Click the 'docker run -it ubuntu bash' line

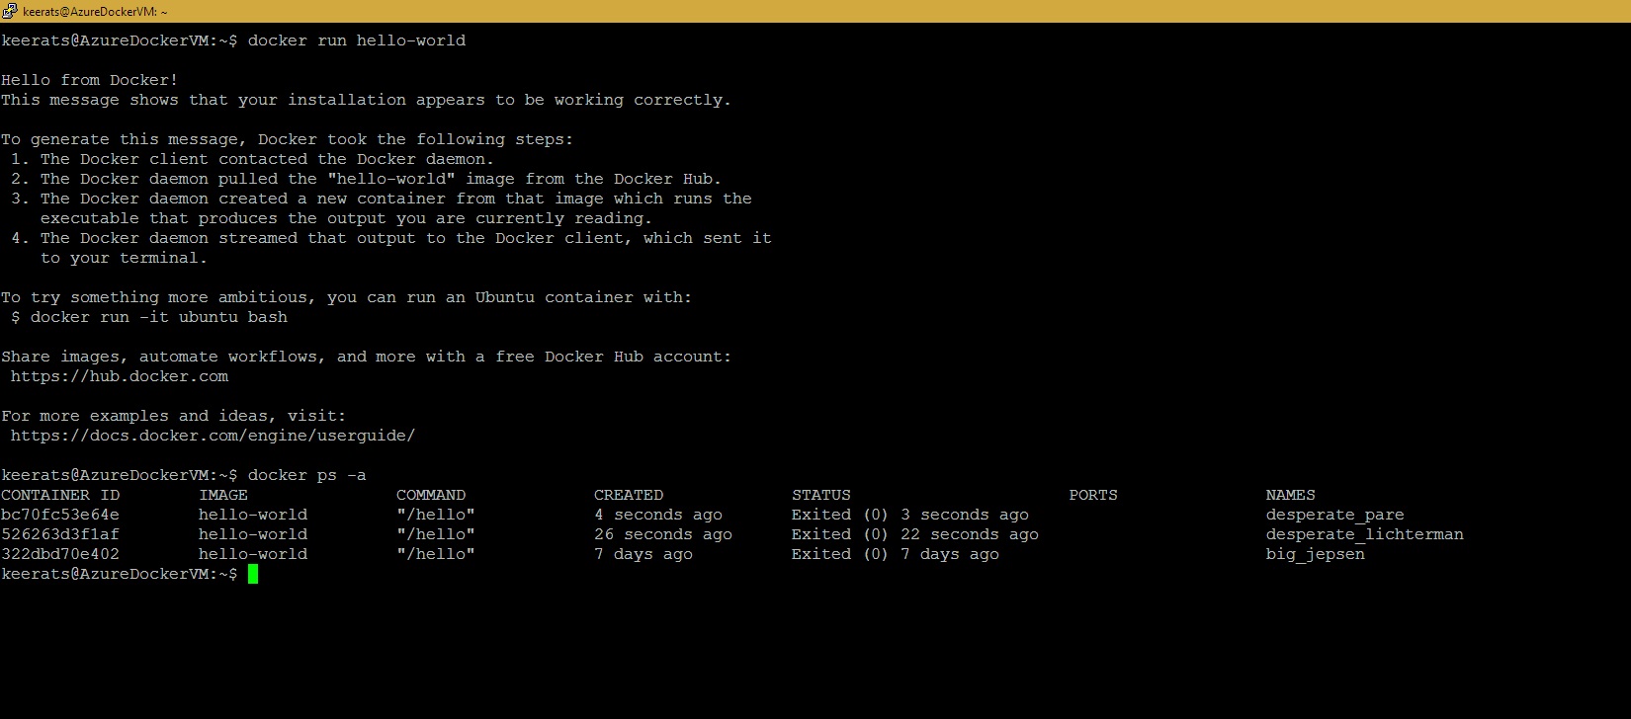click(149, 317)
